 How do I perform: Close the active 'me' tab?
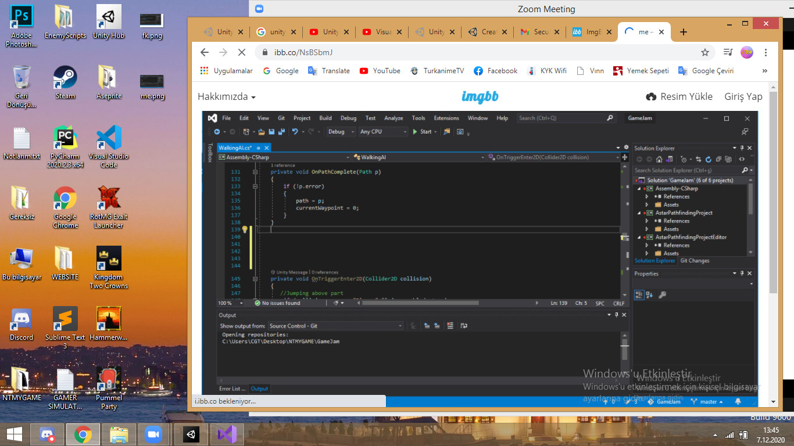pyautogui.click(x=661, y=32)
